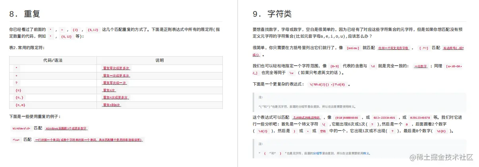
Task: Click the [.?!] code snippet
Action: point(424,48)
